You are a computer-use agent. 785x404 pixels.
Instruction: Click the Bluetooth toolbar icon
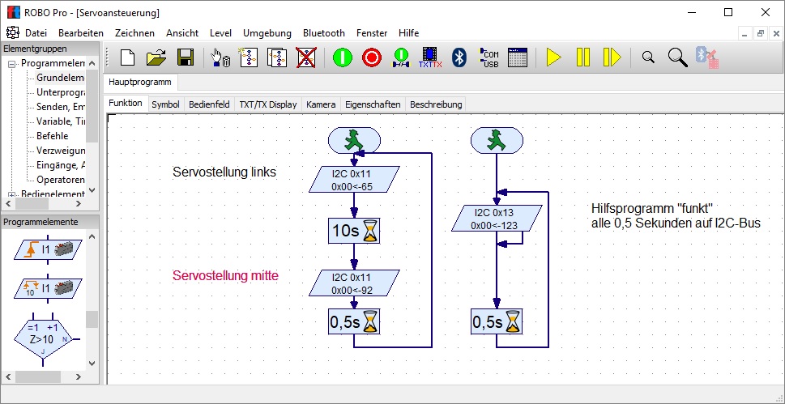pyautogui.click(x=459, y=57)
